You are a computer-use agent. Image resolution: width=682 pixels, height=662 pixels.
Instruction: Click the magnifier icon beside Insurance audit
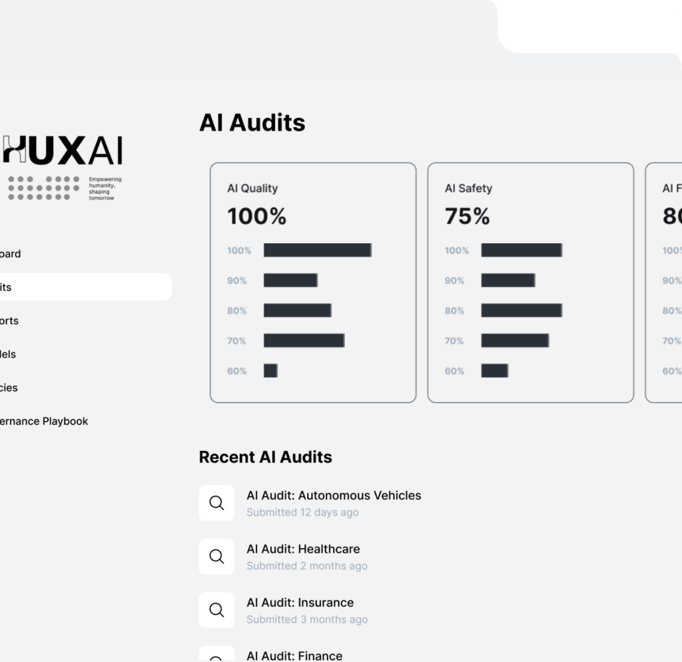click(x=216, y=610)
